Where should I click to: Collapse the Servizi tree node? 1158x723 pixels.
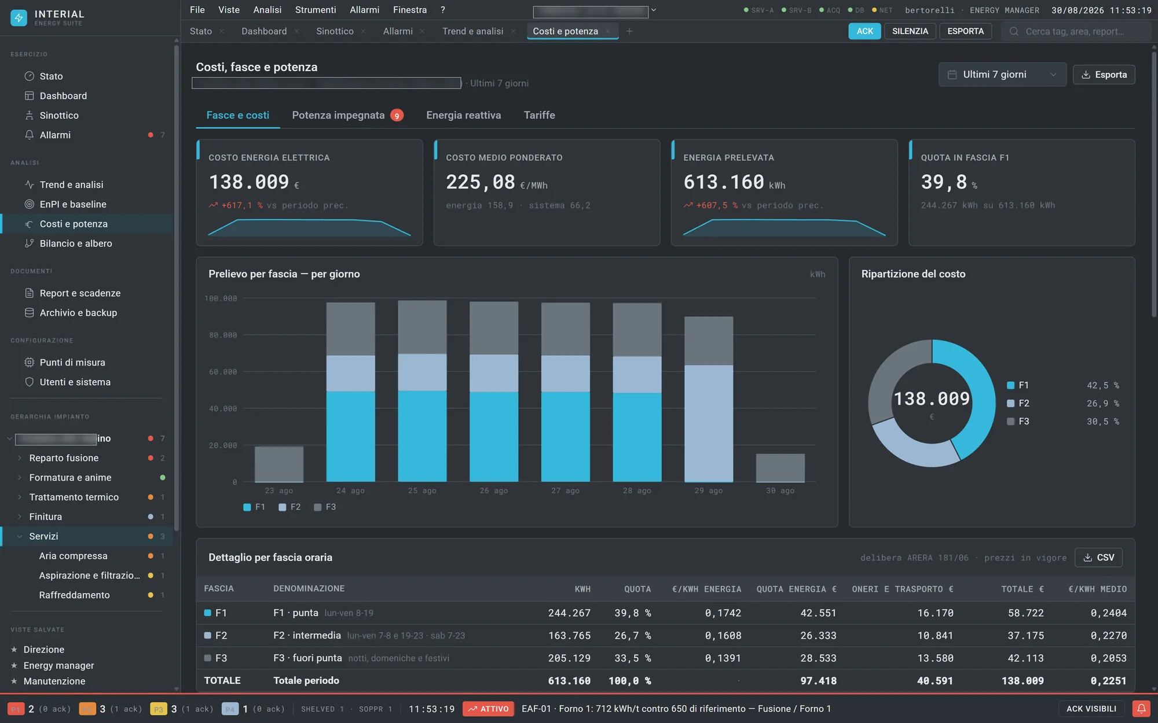pos(19,536)
